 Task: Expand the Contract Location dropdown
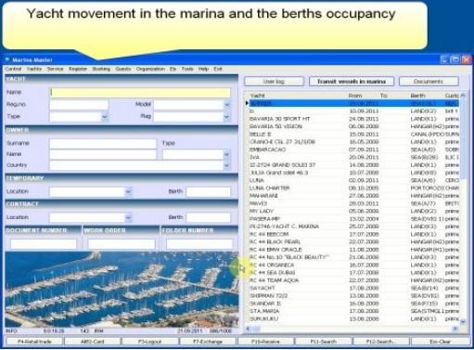(128, 217)
